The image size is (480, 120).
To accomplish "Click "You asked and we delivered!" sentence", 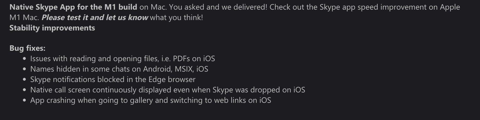I will 218,7.
